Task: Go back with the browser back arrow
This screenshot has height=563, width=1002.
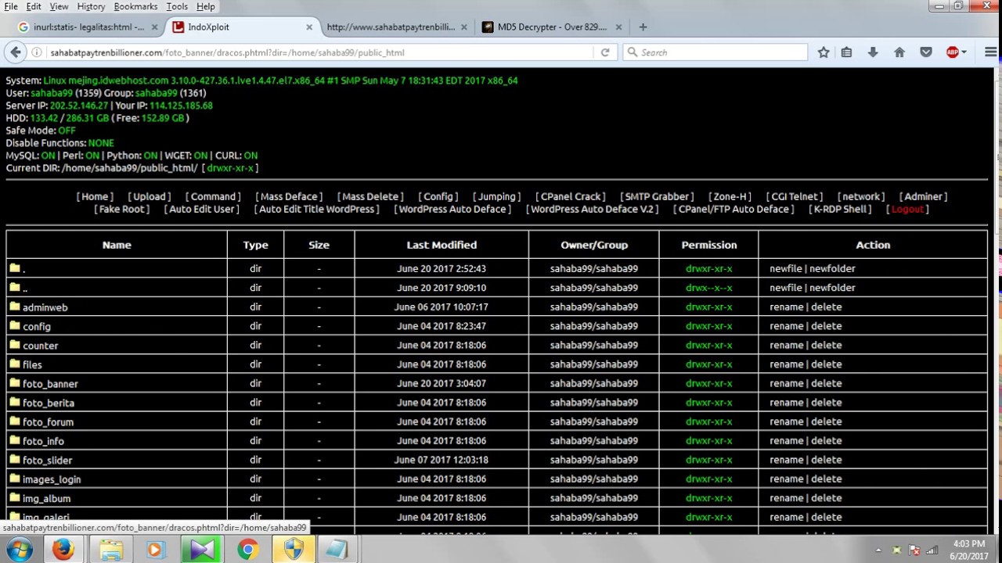Action: (x=16, y=52)
